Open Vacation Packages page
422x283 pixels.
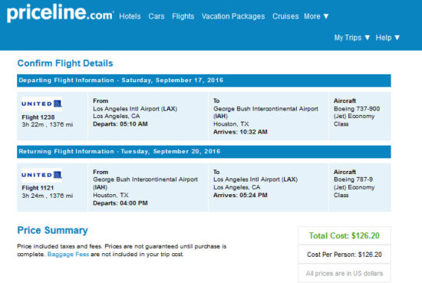point(233,16)
